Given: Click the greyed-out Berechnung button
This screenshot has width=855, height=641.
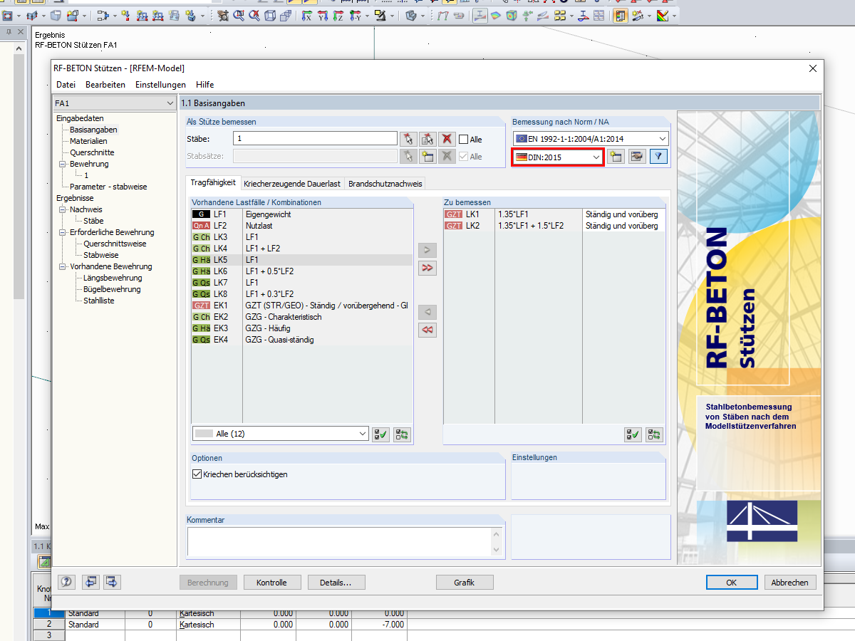Looking at the screenshot, I should click(208, 583).
